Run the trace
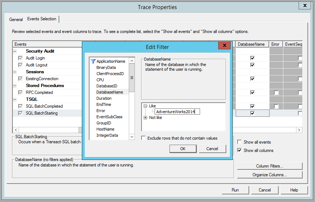The image size is (315, 202). [x=235, y=190]
